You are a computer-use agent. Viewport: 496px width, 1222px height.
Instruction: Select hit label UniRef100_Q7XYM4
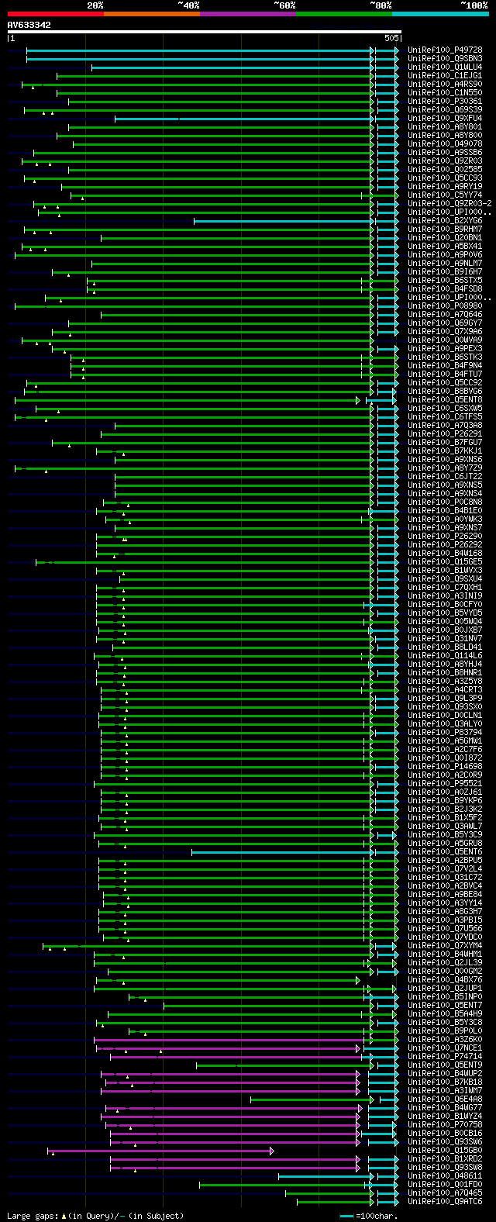[445, 946]
